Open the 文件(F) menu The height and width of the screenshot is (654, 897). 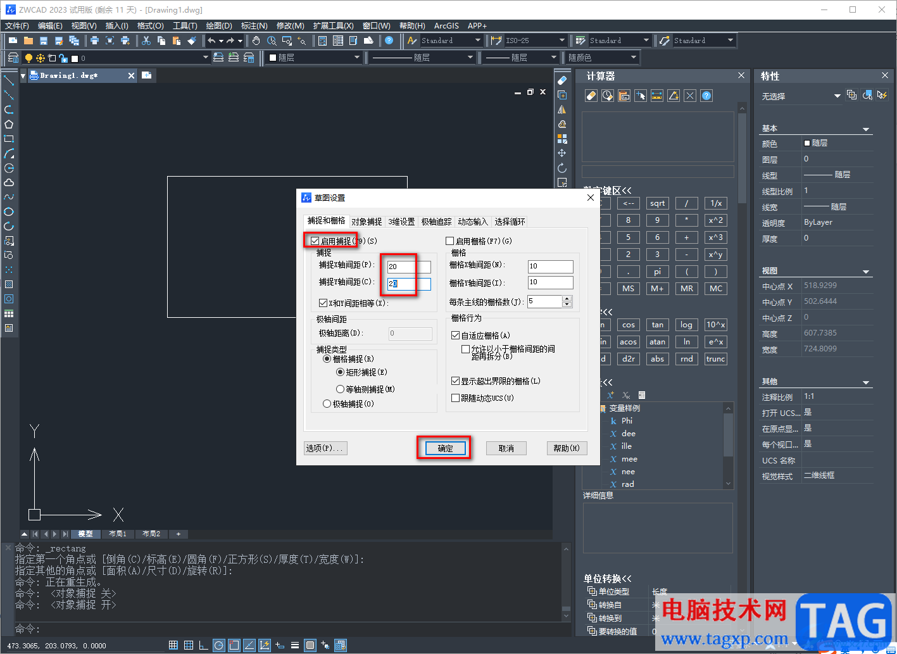pyautogui.click(x=17, y=26)
